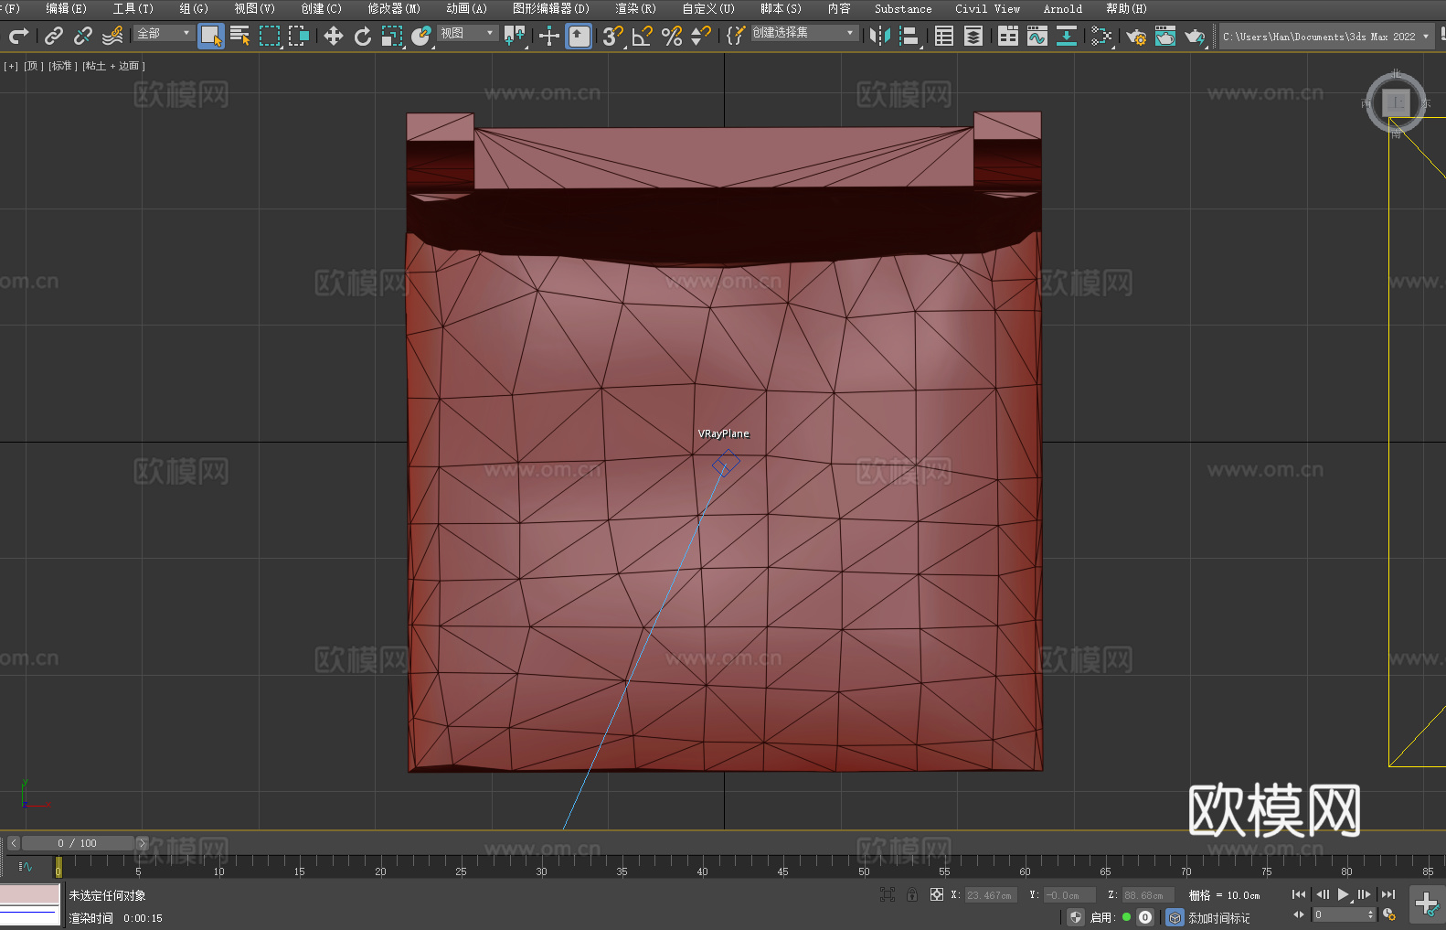
Task: Toggle selection lock icon
Action: pos(912,894)
